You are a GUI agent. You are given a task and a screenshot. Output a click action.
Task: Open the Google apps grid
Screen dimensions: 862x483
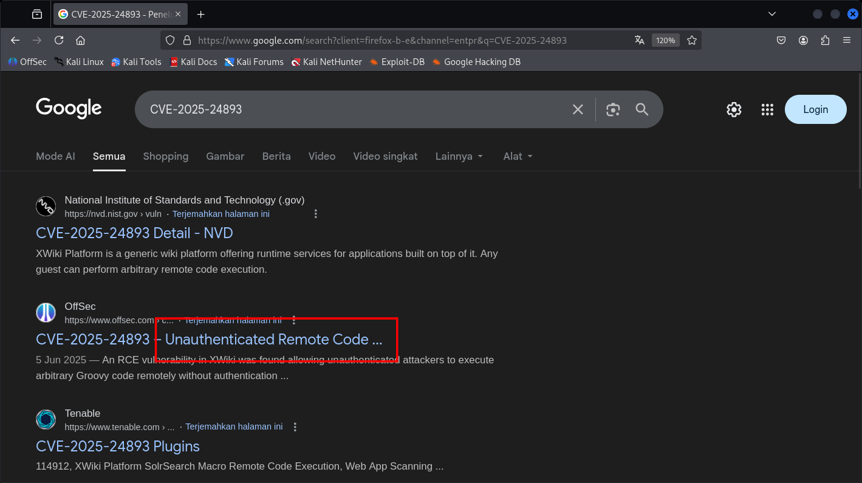point(767,109)
